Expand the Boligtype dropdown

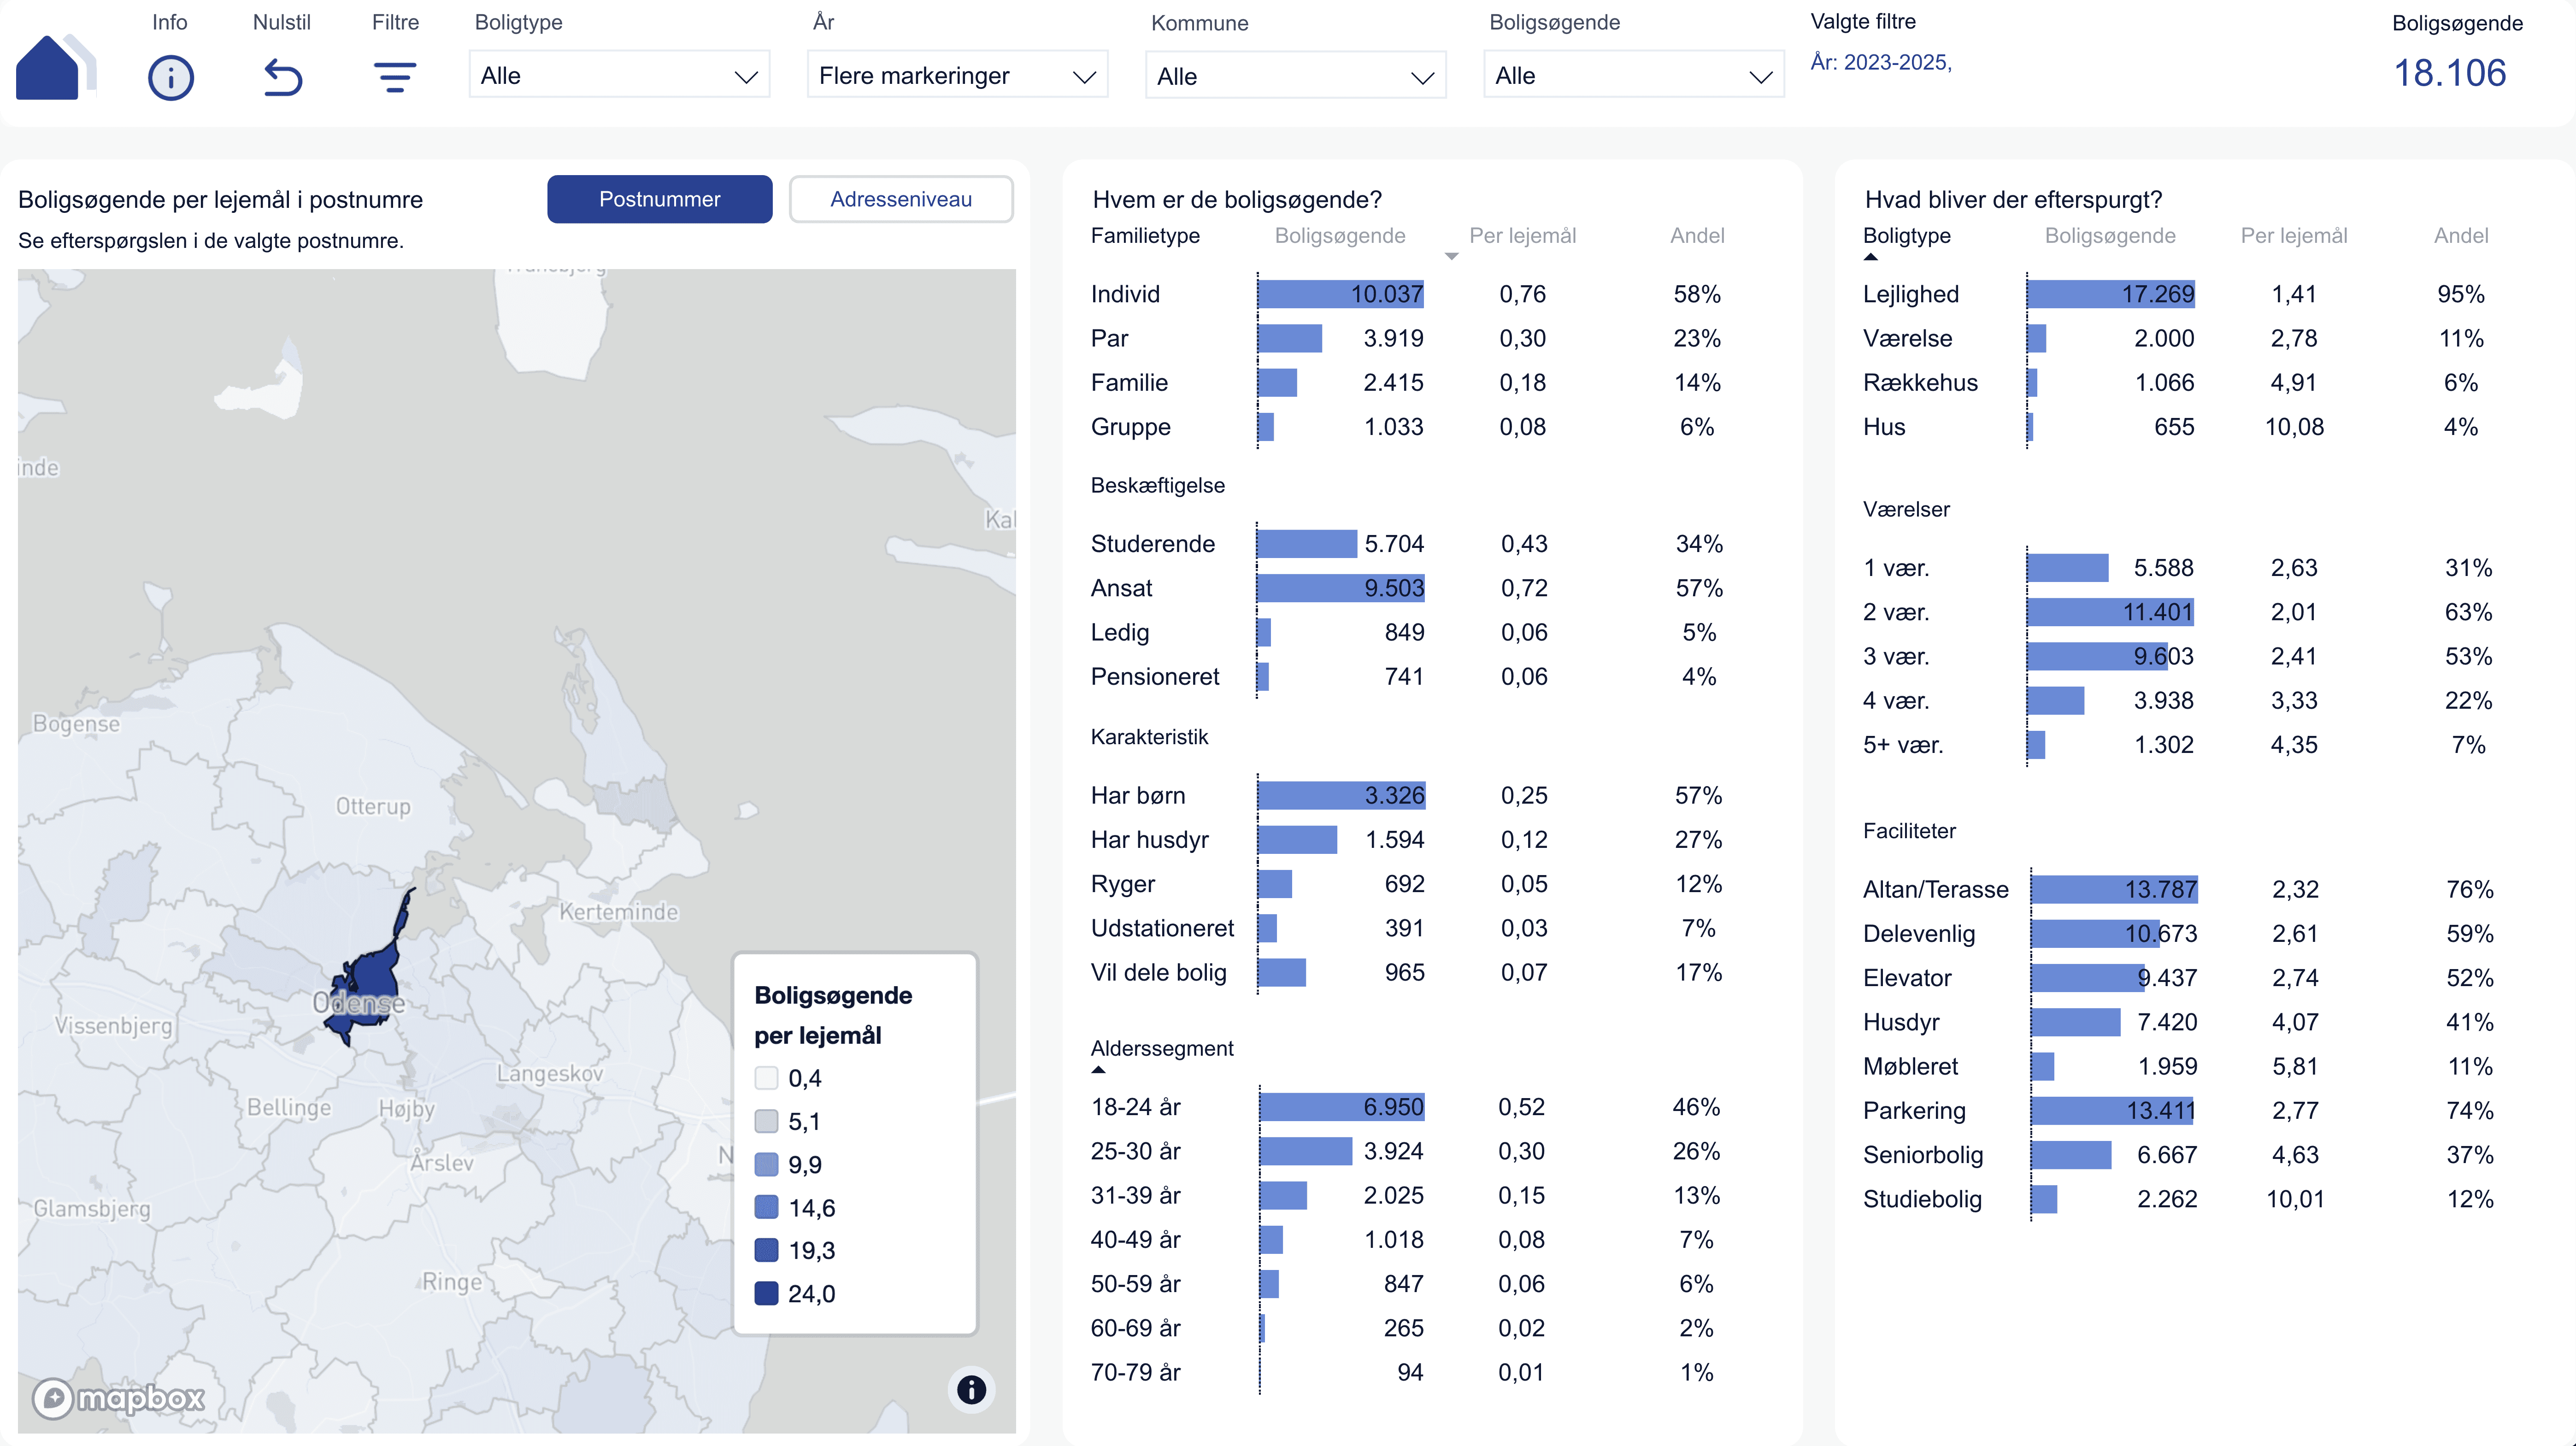[x=619, y=76]
